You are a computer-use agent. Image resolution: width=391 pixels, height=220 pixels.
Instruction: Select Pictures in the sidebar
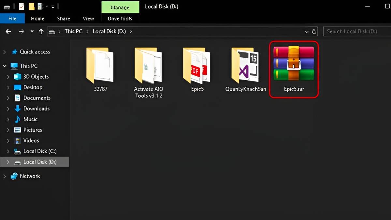(33, 130)
